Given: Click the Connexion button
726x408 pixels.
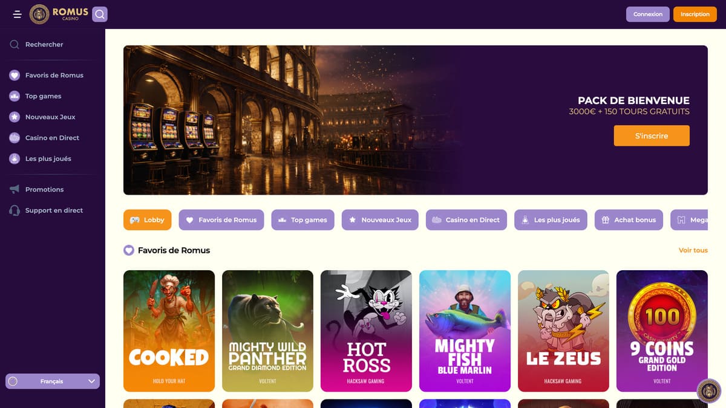Looking at the screenshot, I should (x=648, y=14).
